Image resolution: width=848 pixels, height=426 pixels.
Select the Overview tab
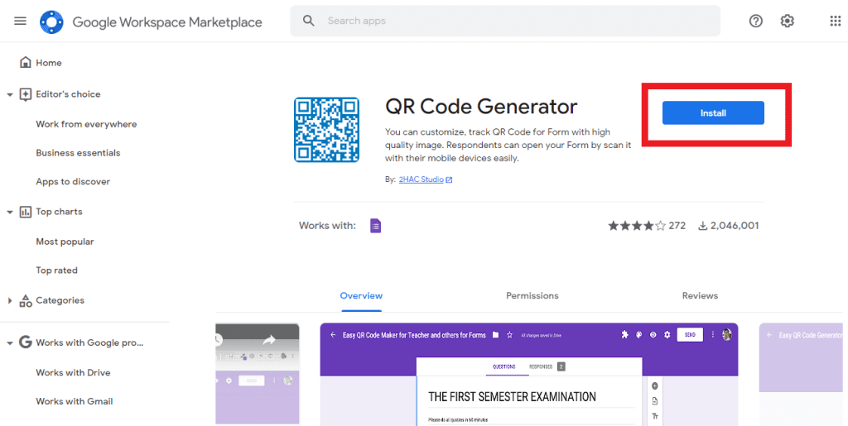click(361, 295)
